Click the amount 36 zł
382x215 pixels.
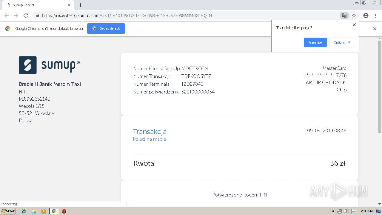click(x=338, y=163)
